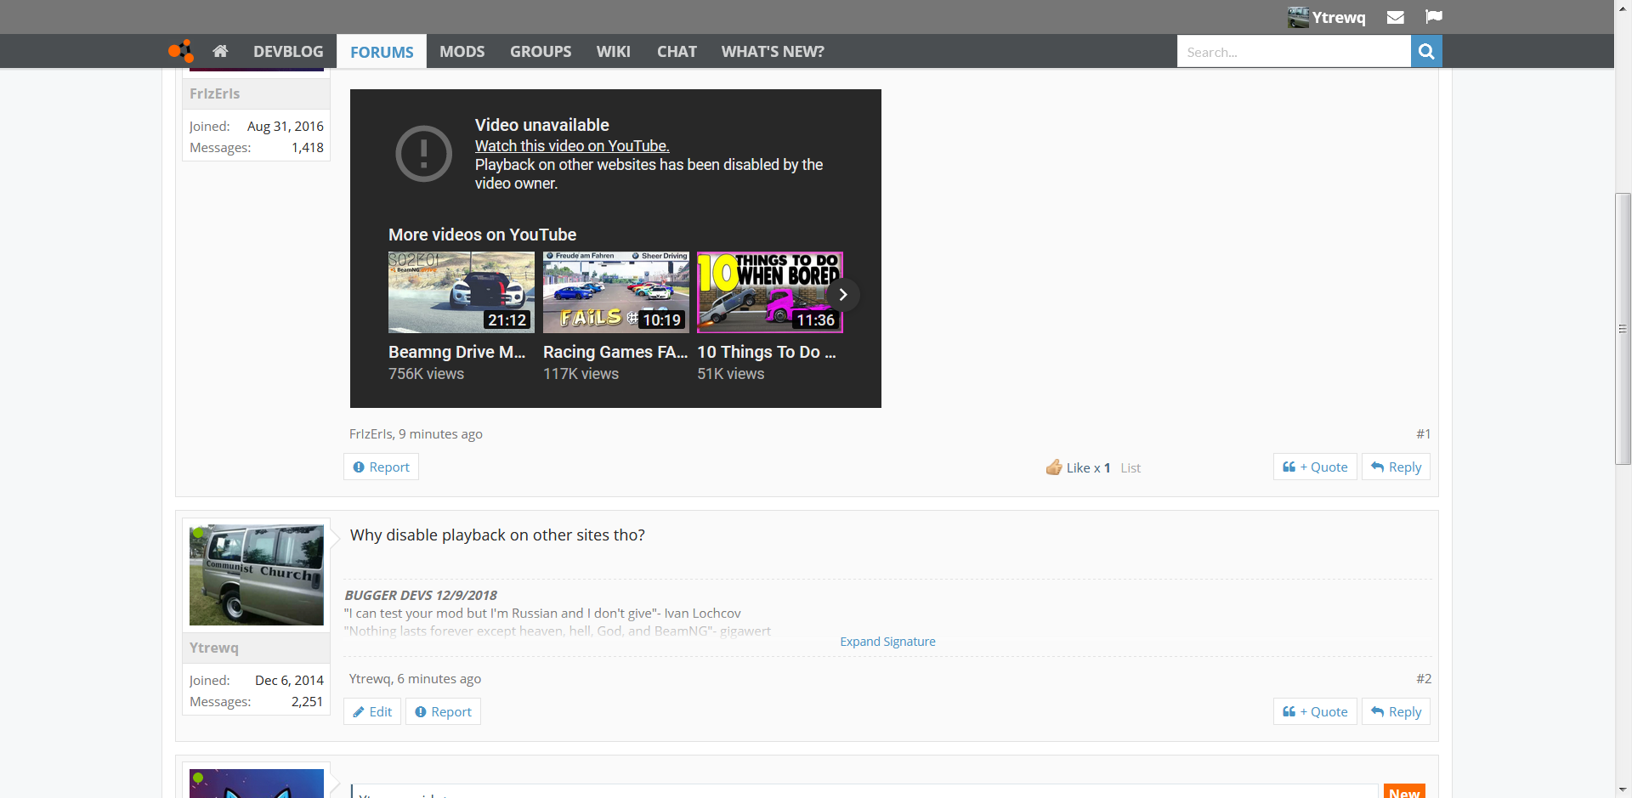Reply to post #1
The height and width of the screenshot is (798, 1632).
click(1396, 467)
